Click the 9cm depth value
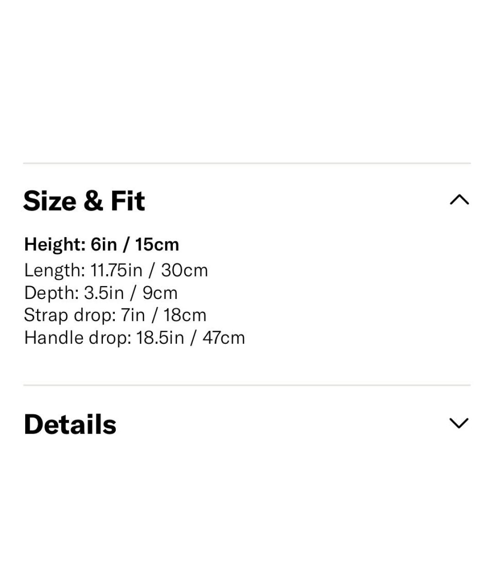The height and width of the screenshot is (586, 494). point(160,293)
